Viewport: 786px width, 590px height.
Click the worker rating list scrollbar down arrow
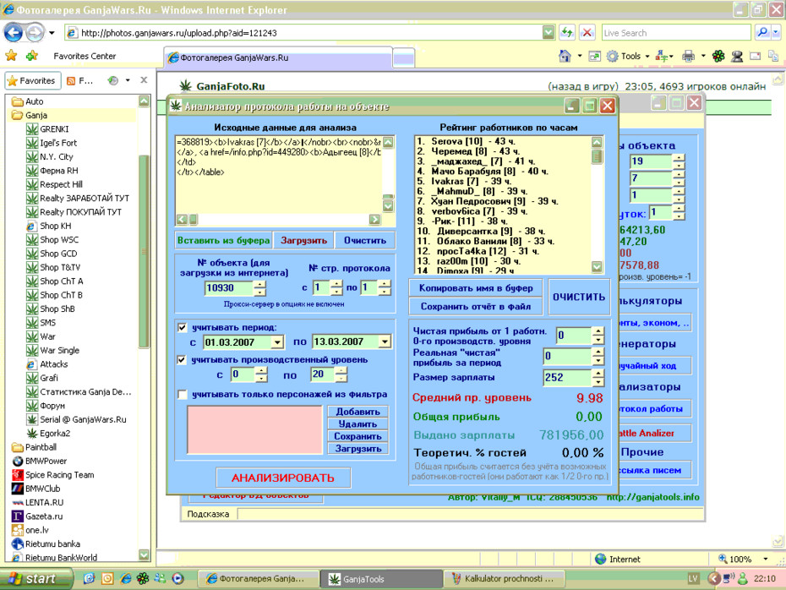coord(597,266)
